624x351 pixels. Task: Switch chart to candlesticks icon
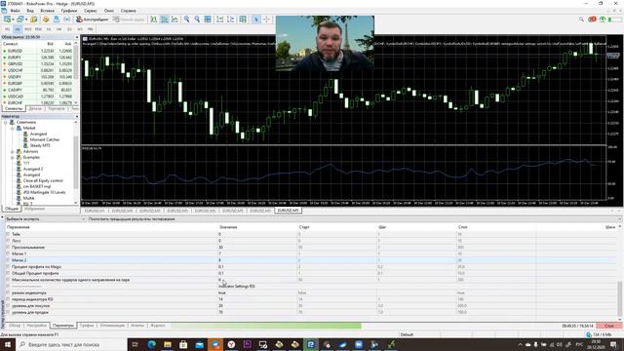164,19
